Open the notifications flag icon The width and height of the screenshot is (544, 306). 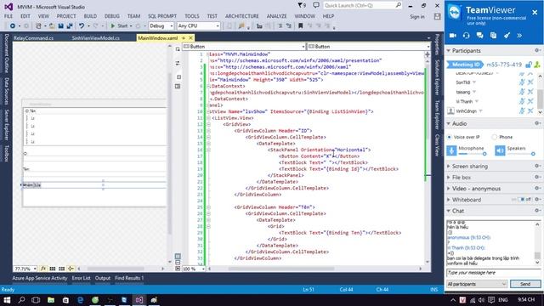pos(300,5)
